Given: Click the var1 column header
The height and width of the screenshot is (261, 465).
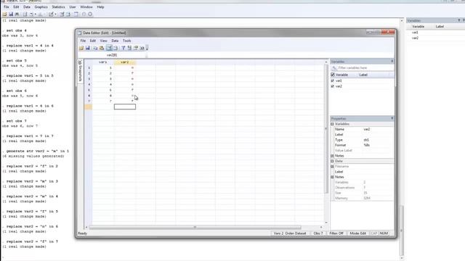Looking at the screenshot, I should 103,62.
